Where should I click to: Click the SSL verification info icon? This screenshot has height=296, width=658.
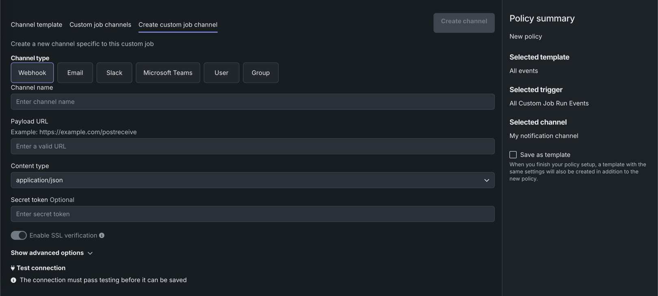(x=102, y=236)
